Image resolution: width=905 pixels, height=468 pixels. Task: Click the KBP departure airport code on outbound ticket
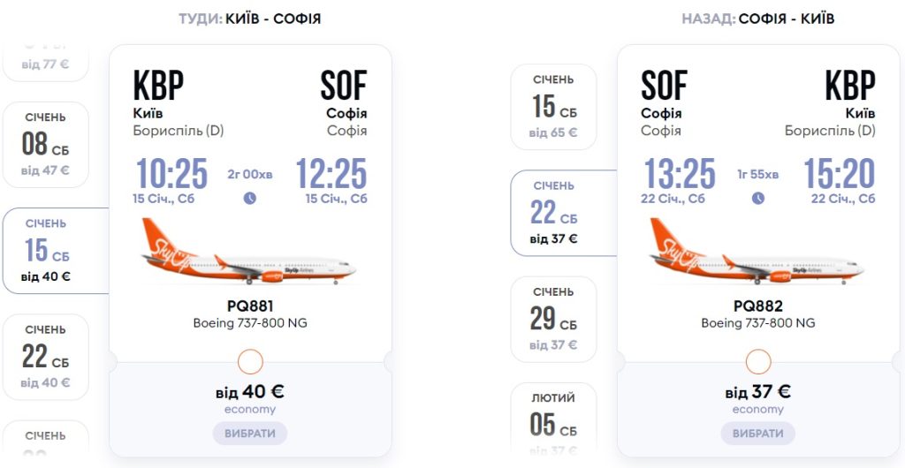click(158, 87)
